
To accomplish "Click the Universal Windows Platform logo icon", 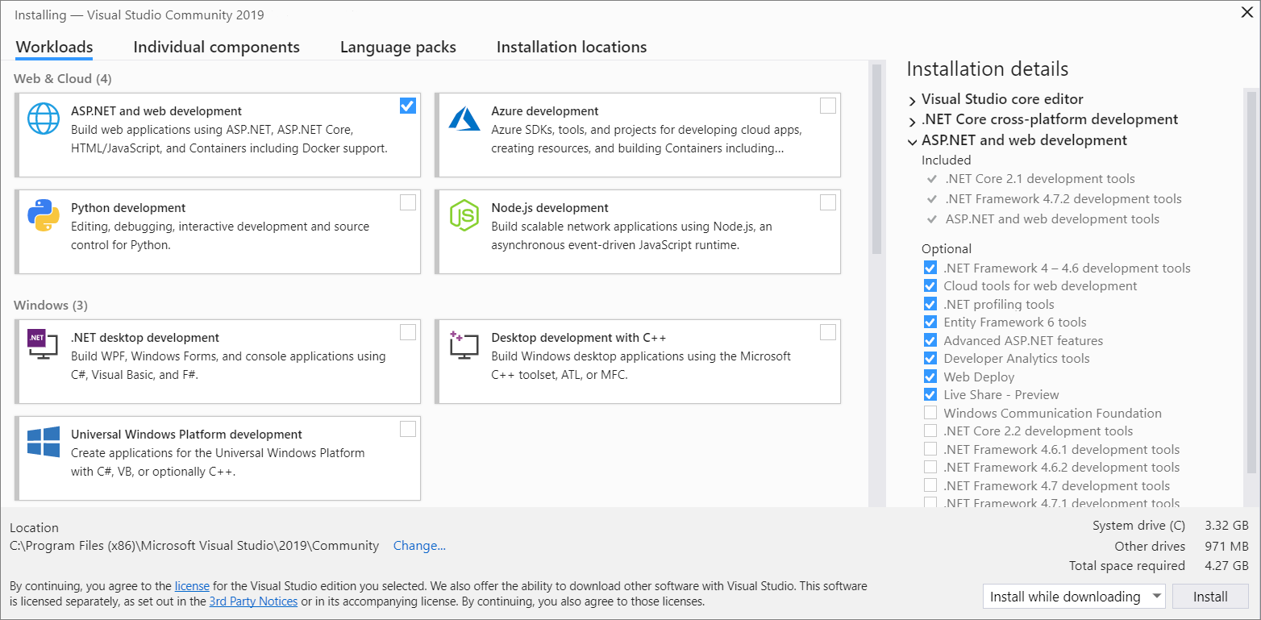I will point(44,442).
